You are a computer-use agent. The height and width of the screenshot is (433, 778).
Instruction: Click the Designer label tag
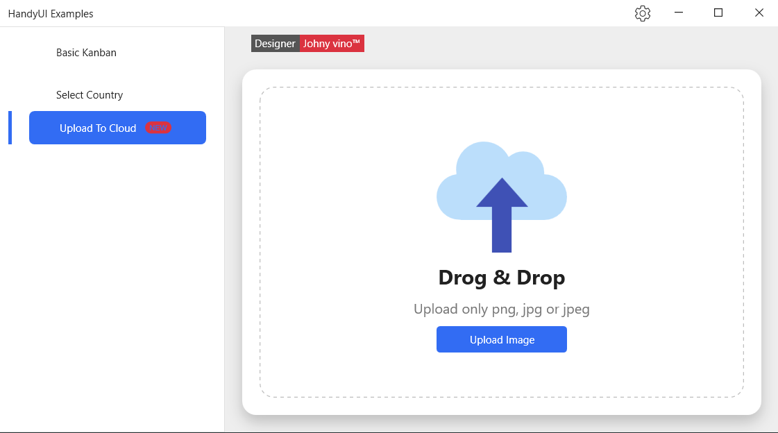(276, 44)
